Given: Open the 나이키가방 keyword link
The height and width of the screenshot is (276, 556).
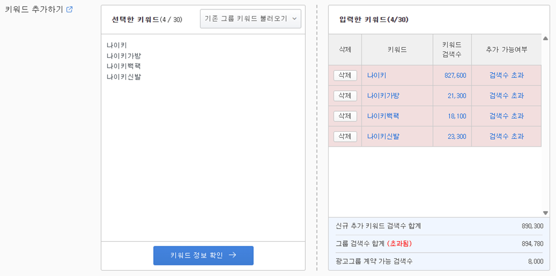Looking at the screenshot, I should (383, 96).
